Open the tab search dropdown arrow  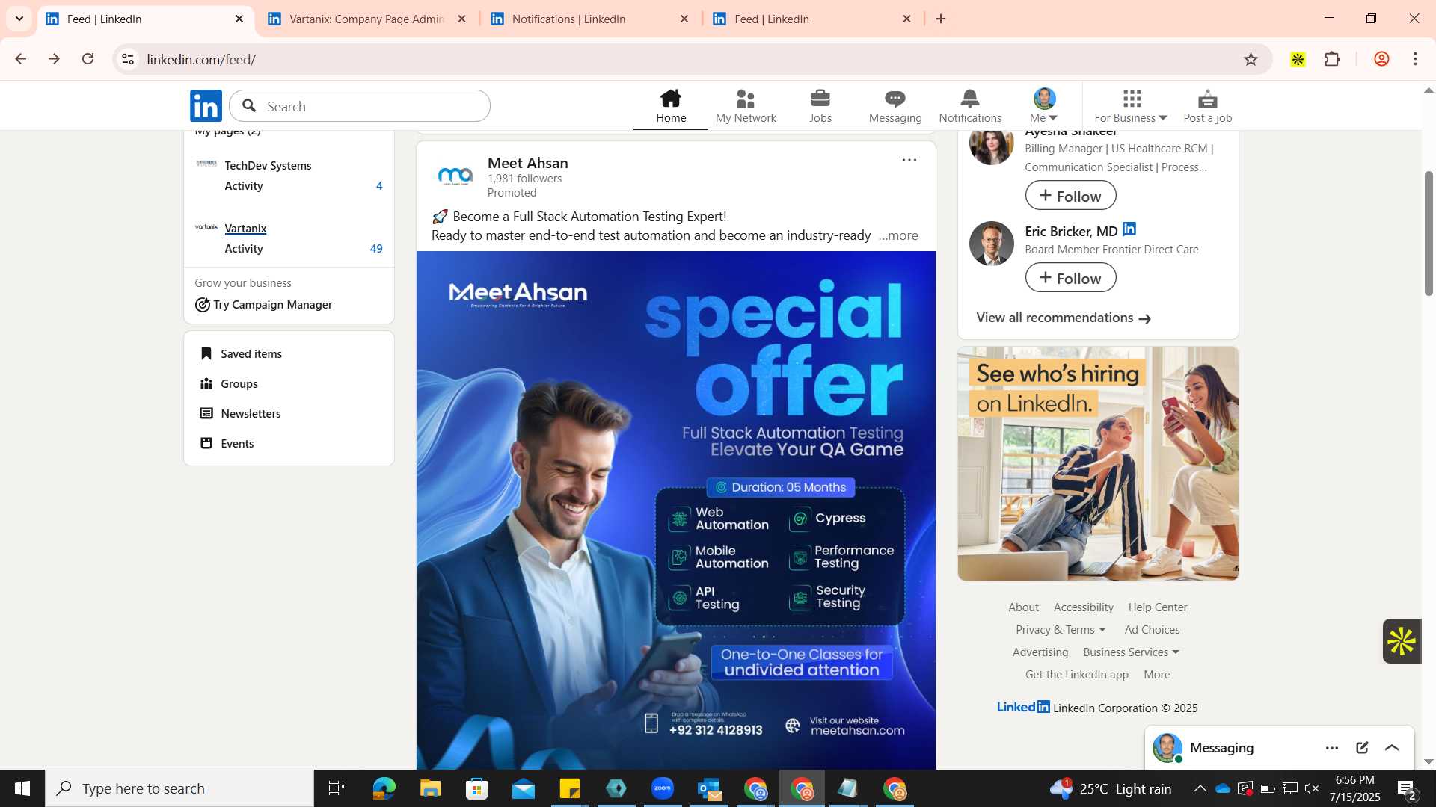[19, 19]
